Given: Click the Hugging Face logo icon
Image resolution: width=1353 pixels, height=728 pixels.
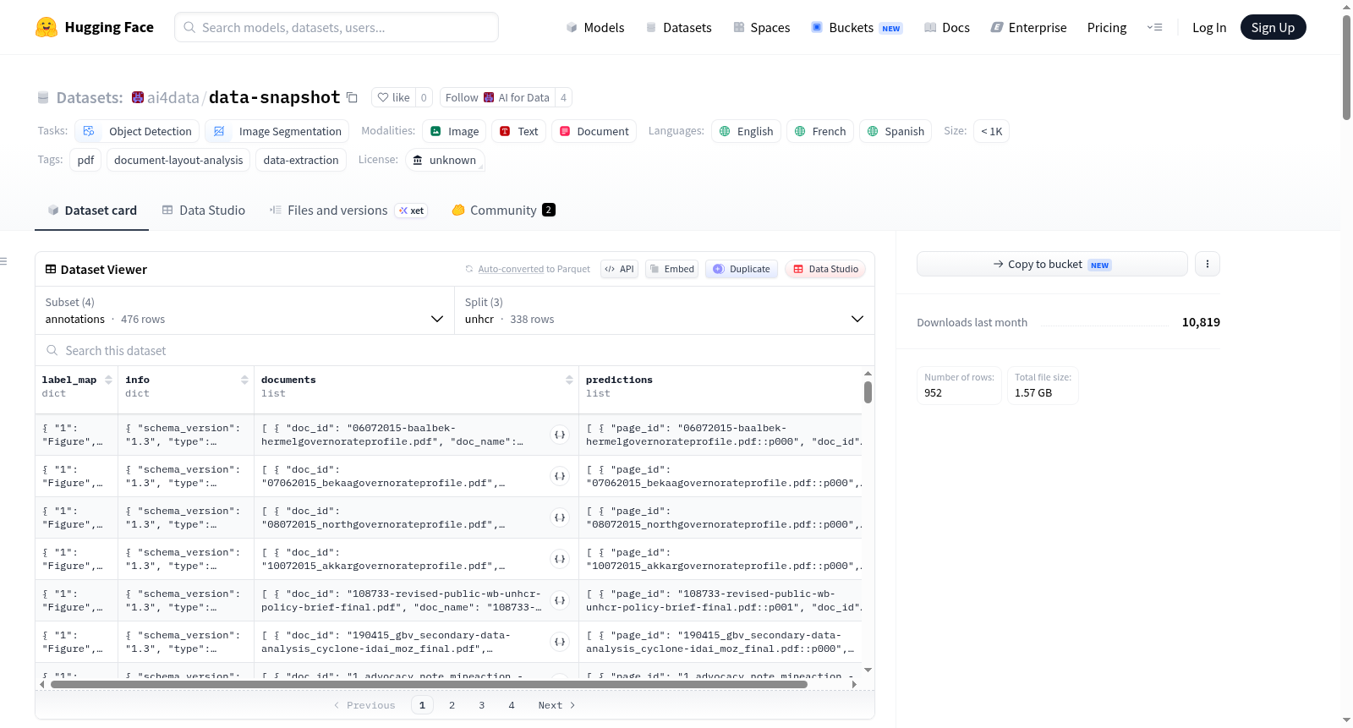Looking at the screenshot, I should point(47,27).
